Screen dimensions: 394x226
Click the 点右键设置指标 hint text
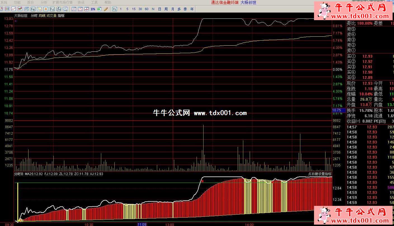[x=320, y=174]
